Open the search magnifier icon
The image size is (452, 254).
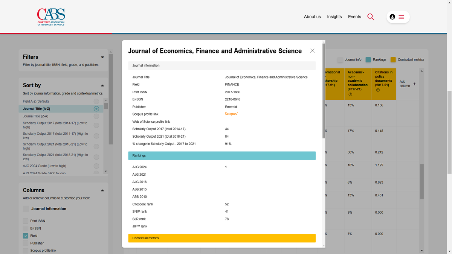(x=370, y=17)
